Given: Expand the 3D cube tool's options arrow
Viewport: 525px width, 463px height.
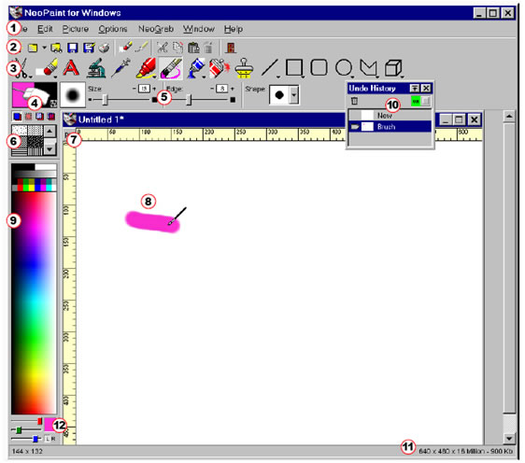Looking at the screenshot, I should point(402,77).
